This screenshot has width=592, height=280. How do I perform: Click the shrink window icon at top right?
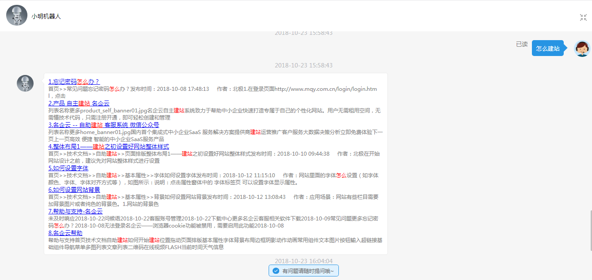pyautogui.click(x=583, y=17)
